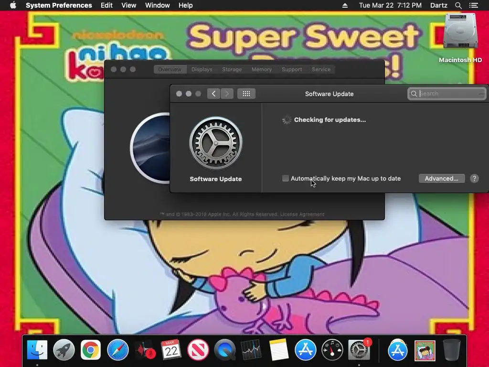The width and height of the screenshot is (489, 367).
Task: Switch to the Support tab in About This Mac
Action: coord(292,69)
